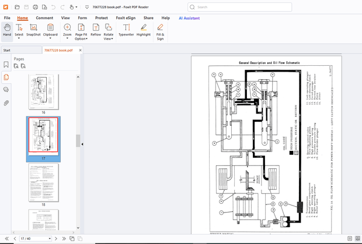Click into the Search field
Viewport: 362px width, 244px height.
coord(239,7)
